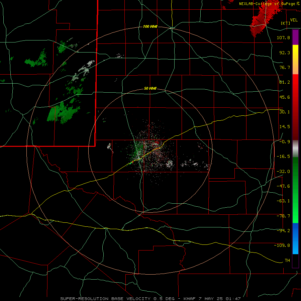Click the -47.6 velocity scale value
301x301 pixels.
pyautogui.click(x=283, y=186)
